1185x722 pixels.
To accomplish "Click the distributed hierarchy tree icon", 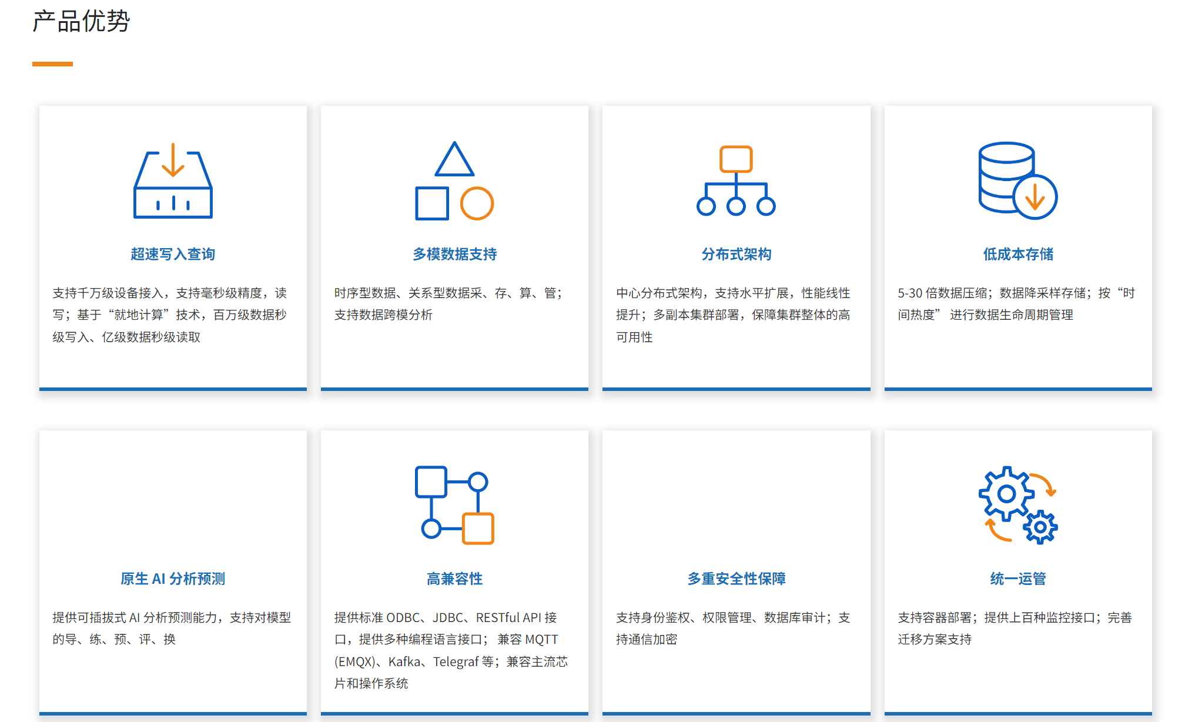I will click(736, 181).
